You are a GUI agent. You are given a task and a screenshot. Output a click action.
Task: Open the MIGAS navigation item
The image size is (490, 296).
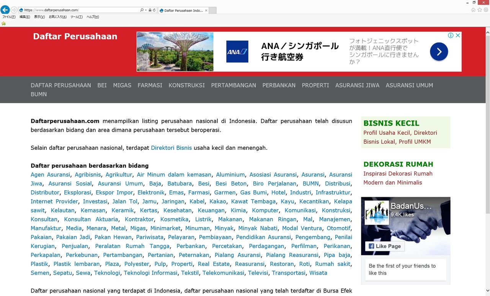pos(122,85)
